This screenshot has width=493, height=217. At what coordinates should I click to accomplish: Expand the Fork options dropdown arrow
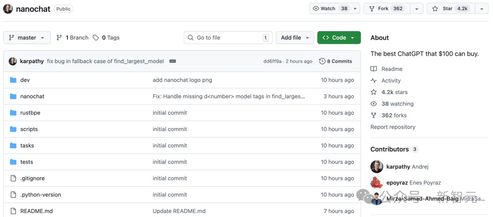[416, 9]
